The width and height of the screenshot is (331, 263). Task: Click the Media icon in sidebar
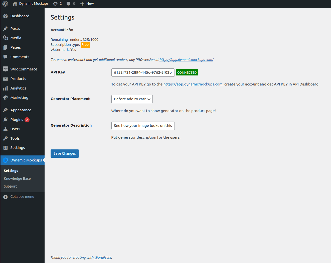[6, 38]
